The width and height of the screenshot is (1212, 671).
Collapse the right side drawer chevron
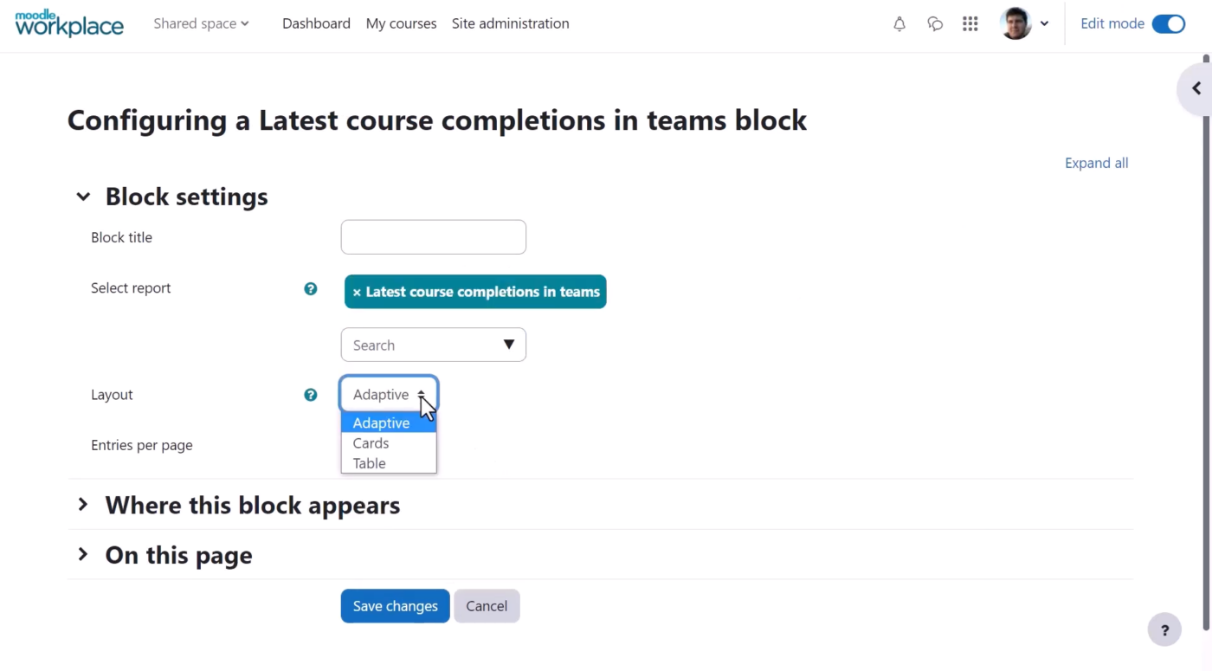click(x=1195, y=87)
